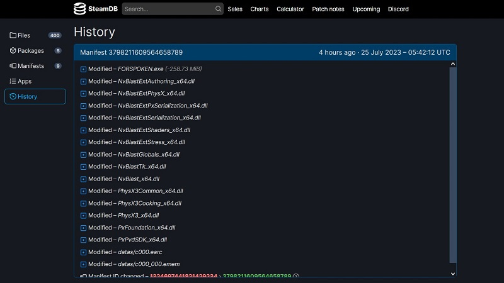504x283 pixels.
Task: Expand the datas/c000.earc modified entry
Action: point(83,252)
